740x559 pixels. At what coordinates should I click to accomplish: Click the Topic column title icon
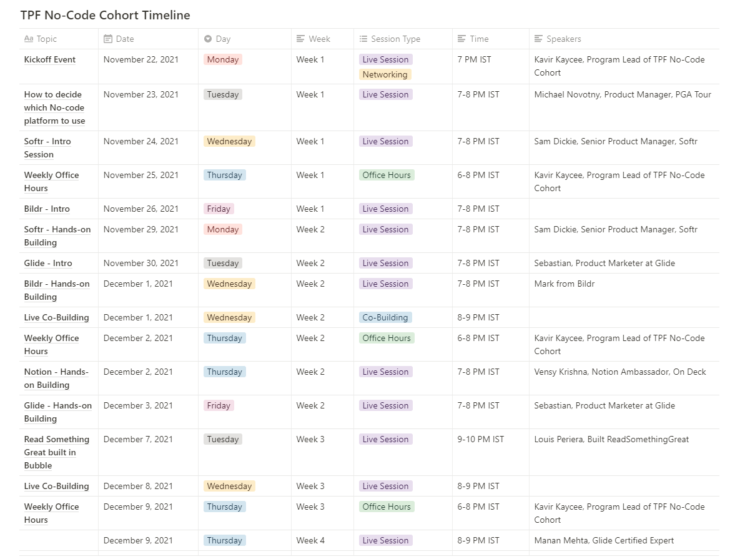(29, 39)
